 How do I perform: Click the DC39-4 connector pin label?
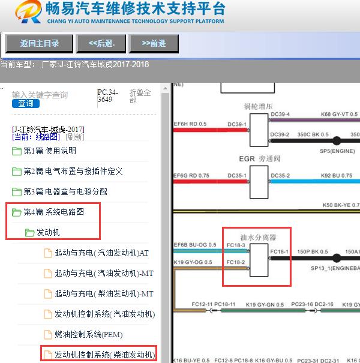(x=280, y=114)
